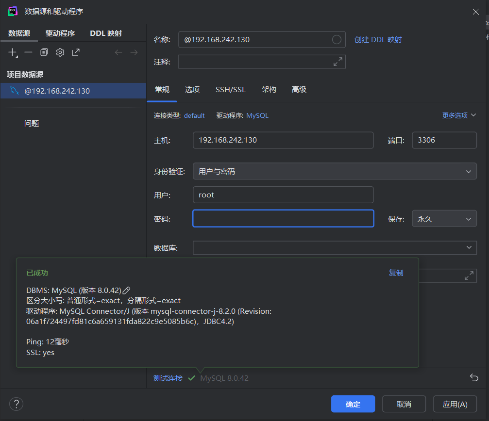Open the 选项 settings tab

(192, 90)
